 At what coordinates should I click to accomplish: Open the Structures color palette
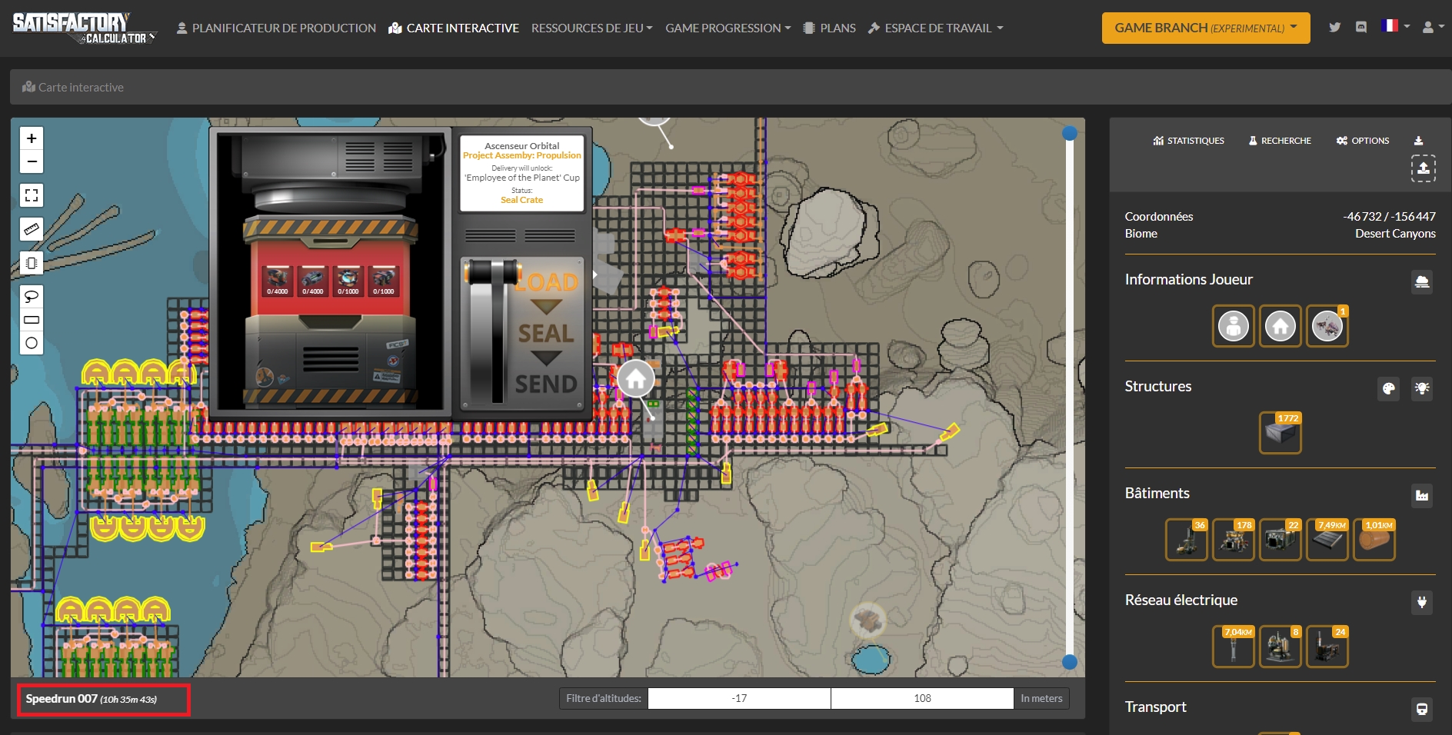coord(1388,389)
